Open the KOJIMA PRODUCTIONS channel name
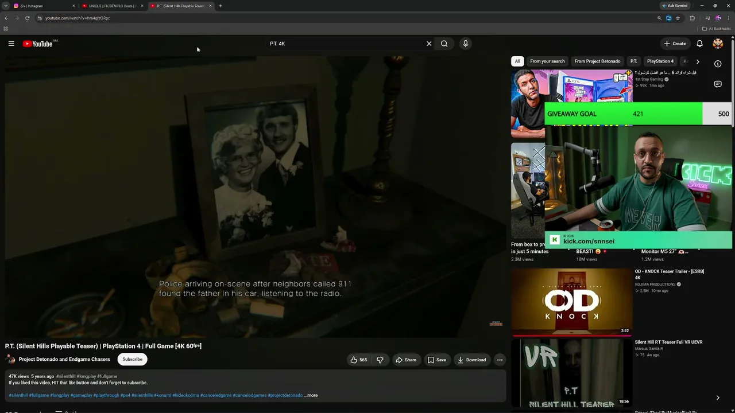 point(655,285)
